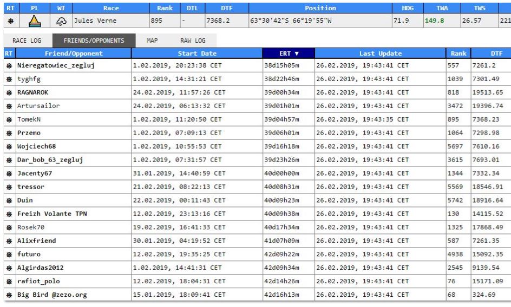This screenshot has width=511, height=307.
Task: Sort the table by Last Update column
Action: tap(379, 54)
